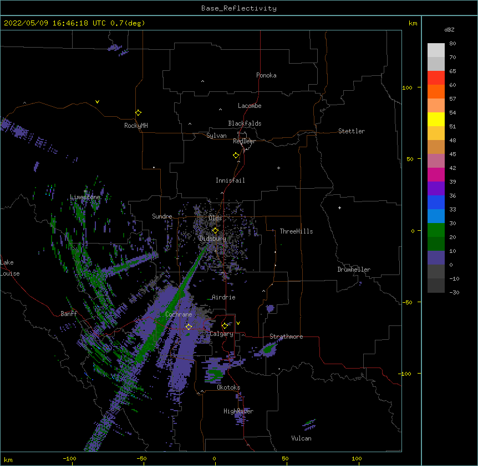The width and height of the screenshot is (478, 466).
Task: Select the Sylvan label
Action: click(x=216, y=136)
